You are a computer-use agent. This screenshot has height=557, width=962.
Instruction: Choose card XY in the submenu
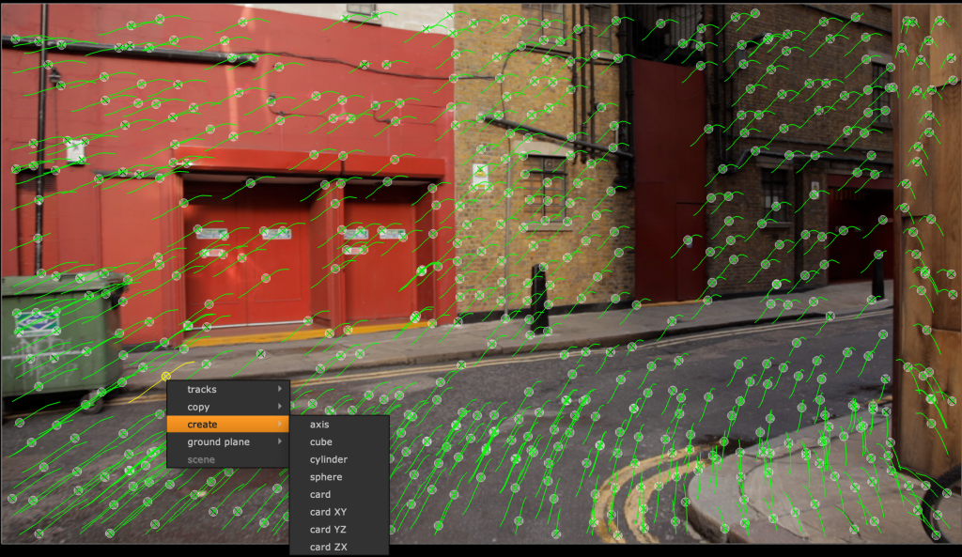(x=339, y=512)
